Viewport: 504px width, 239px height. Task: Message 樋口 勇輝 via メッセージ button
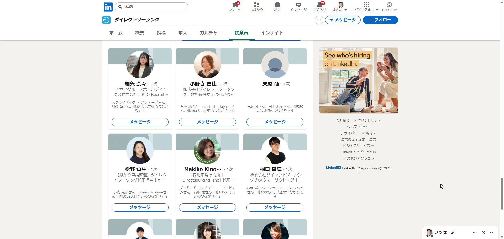[x=275, y=208]
